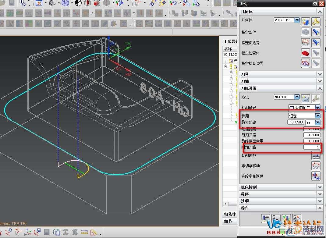Image resolution: width=326 pixels, height=238 pixels.
Task: Open Non-Cutting Moves (非切削移动) settings
Action: pyautogui.click(x=316, y=166)
